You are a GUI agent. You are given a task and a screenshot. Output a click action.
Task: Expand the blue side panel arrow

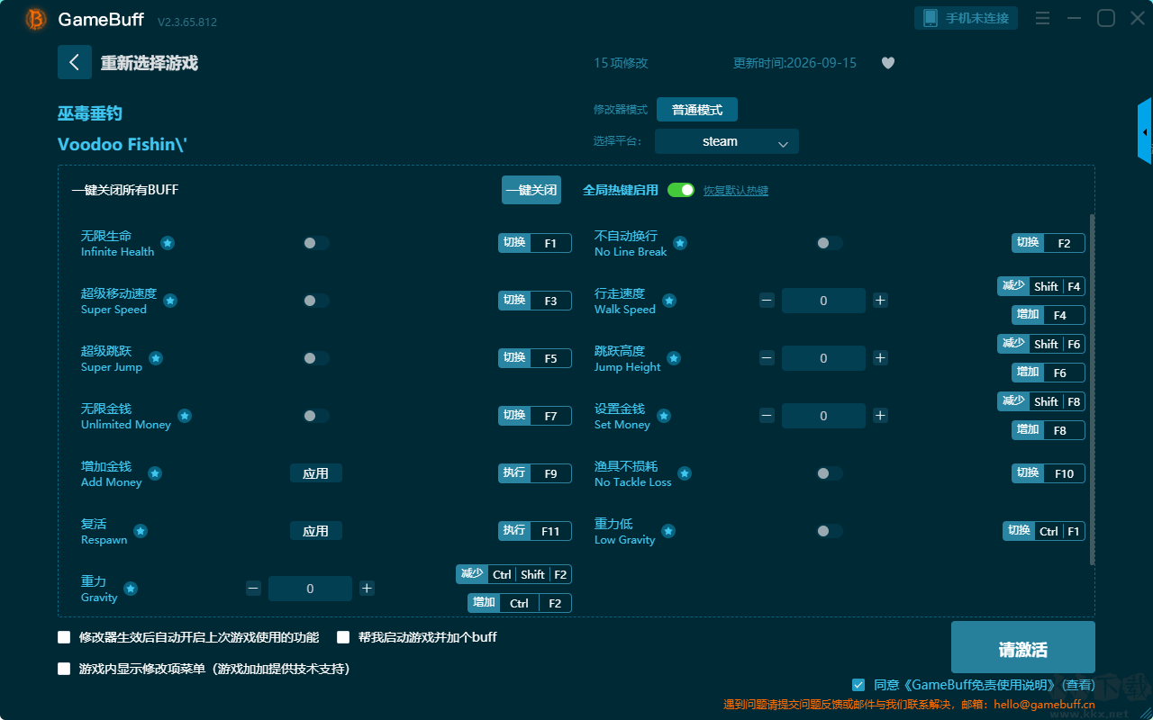click(1145, 131)
